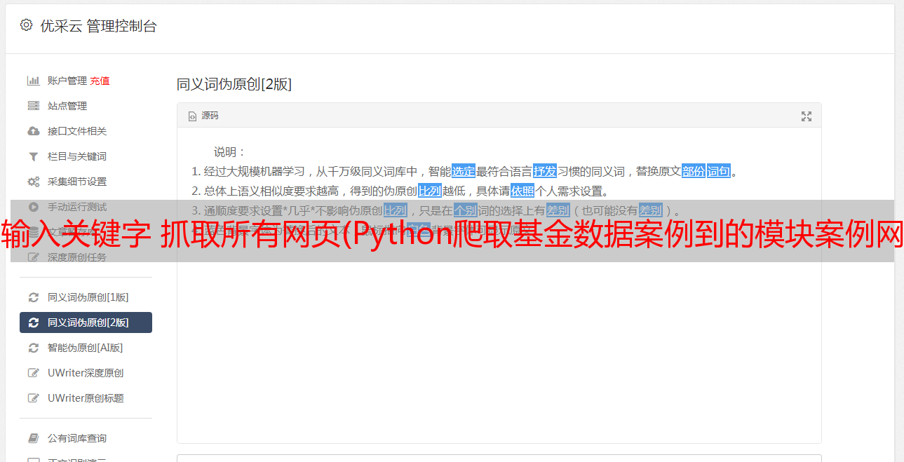This screenshot has height=462, width=904.
Task: Open 同义词伪原创[1版] menu item
Action: [x=86, y=297]
